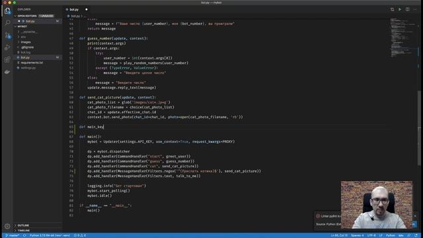Click the Ln, Col cursor position indicator
The image size is (423, 238).
pyautogui.click(x=339, y=235)
